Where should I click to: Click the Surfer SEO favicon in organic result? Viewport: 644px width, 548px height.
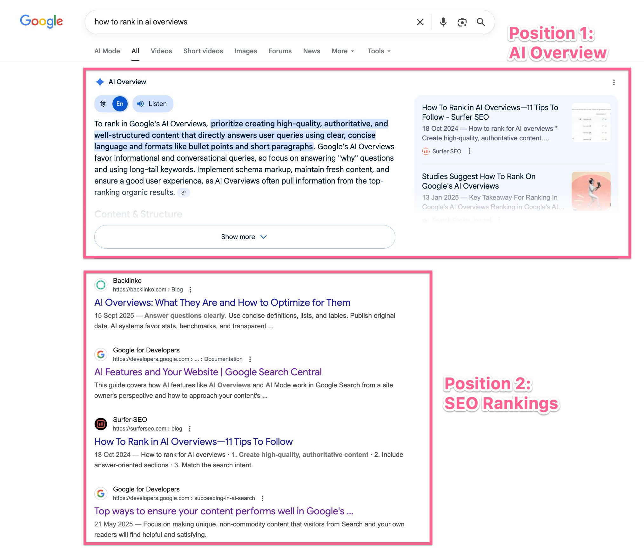[101, 424]
